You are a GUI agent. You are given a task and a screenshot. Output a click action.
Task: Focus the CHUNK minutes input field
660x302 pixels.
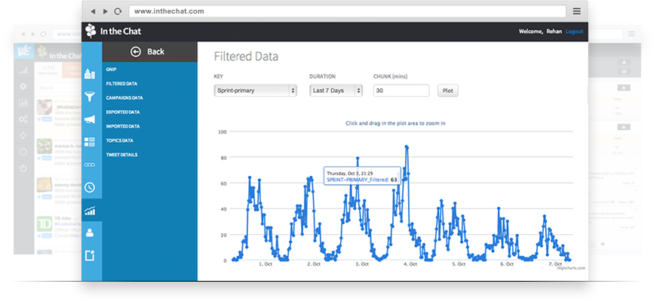click(x=401, y=91)
